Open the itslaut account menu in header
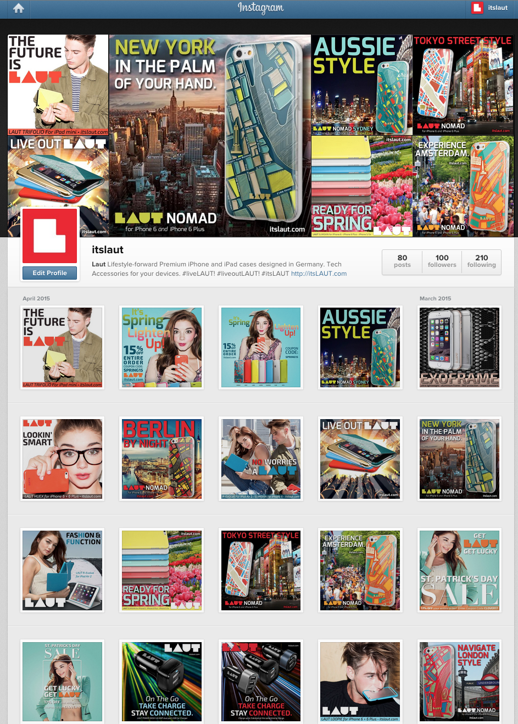The height and width of the screenshot is (724, 518). pos(497,8)
